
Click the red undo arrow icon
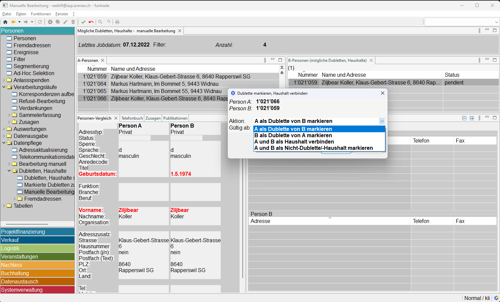(91, 22)
